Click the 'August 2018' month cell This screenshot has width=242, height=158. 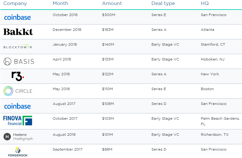(x=64, y=135)
